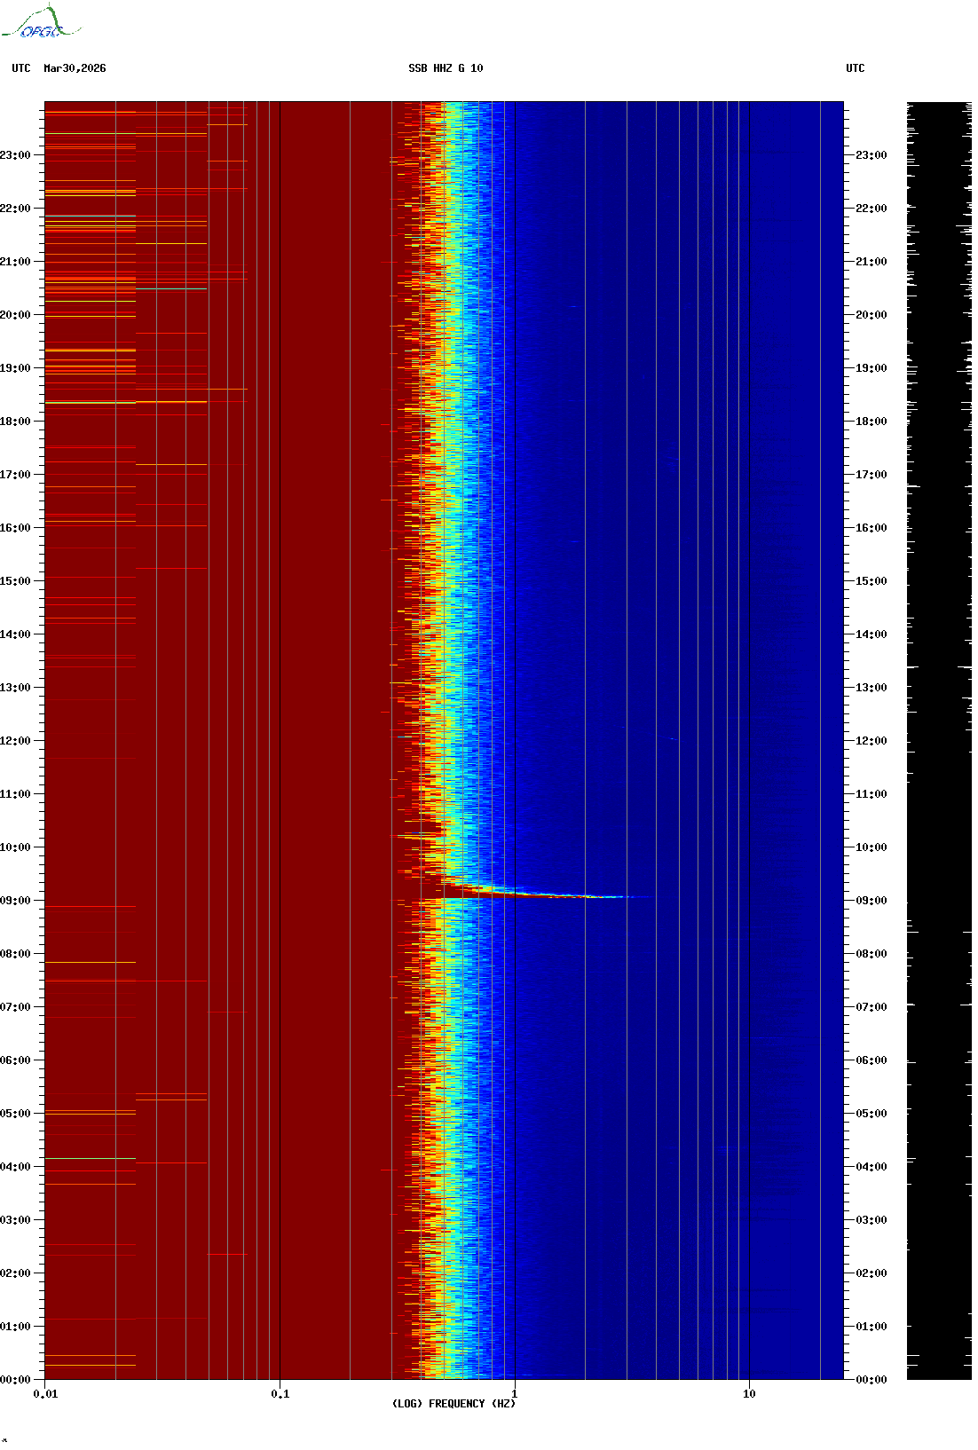The height and width of the screenshot is (1450, 978).
Task: Click 16:00 on the left time axis
Action: tap(15, 528)
